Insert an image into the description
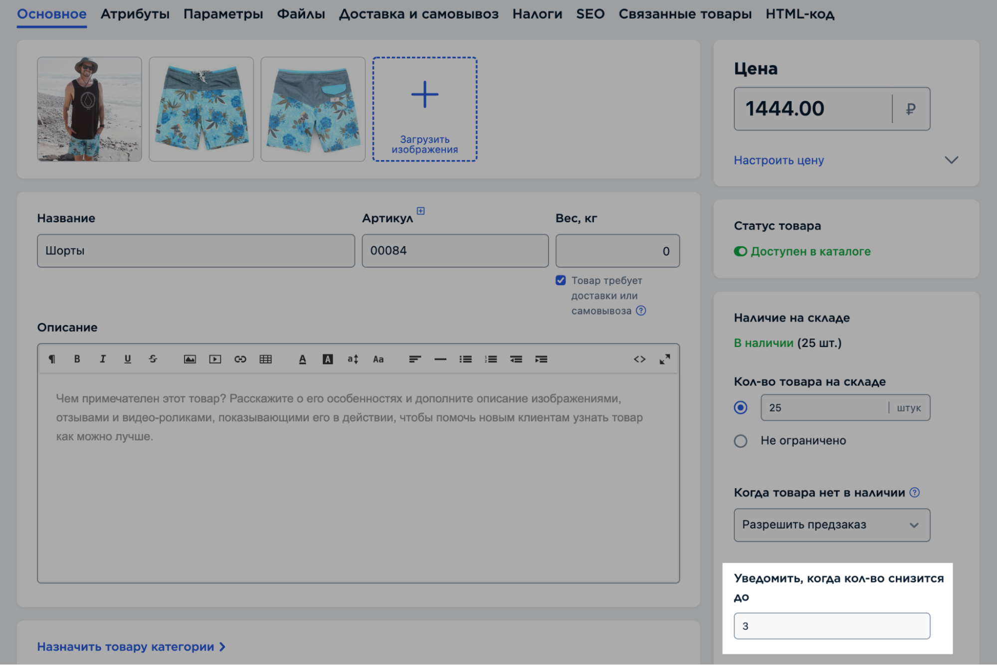The image size is (997, 665). click(190, 359)
